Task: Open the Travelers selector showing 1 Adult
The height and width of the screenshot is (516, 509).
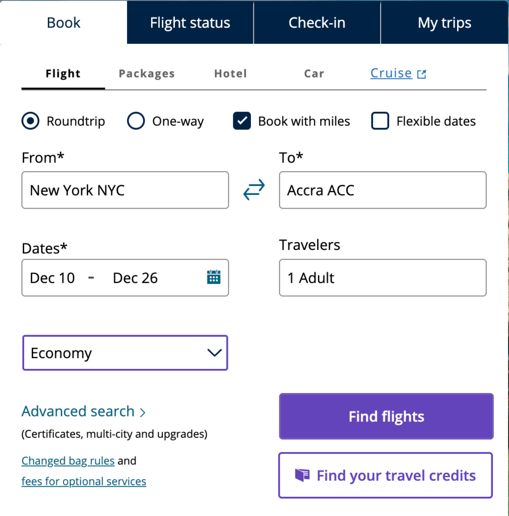Action: pyautogui.click(x=382, y=277)
